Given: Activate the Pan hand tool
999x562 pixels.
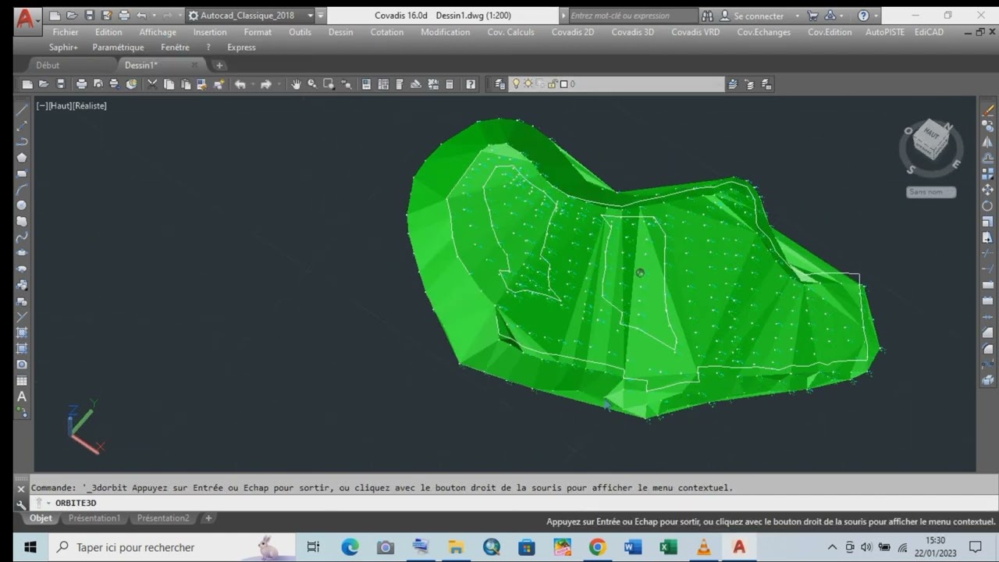Looking at the screenshot, I should pyautogui.click(x=296, y=84).
